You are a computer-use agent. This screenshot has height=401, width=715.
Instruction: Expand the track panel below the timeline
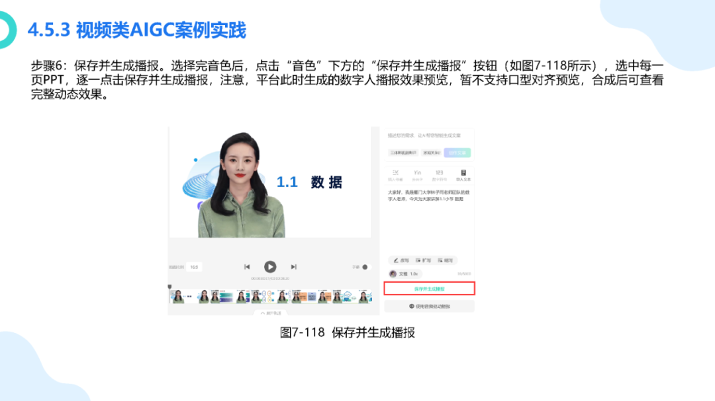coord(271,313)
